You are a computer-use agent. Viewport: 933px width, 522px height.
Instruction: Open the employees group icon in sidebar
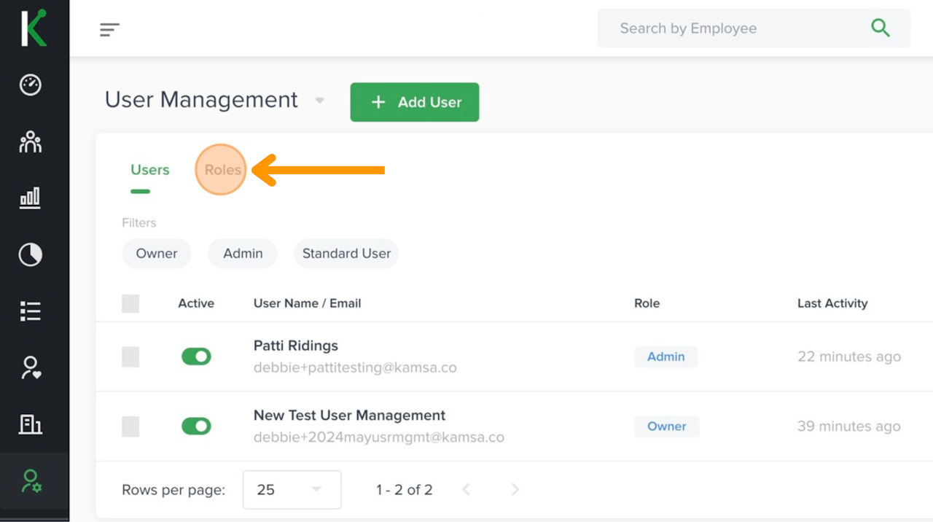(x=31, y=141)
